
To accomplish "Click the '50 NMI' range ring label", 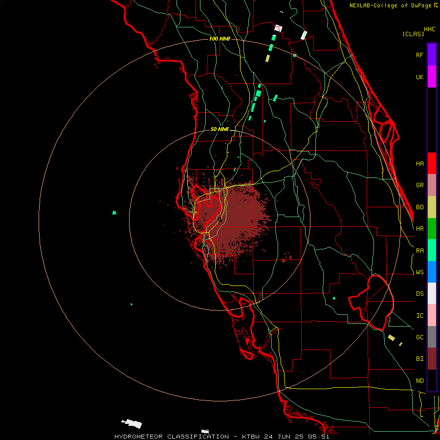I will click(220, 129).
